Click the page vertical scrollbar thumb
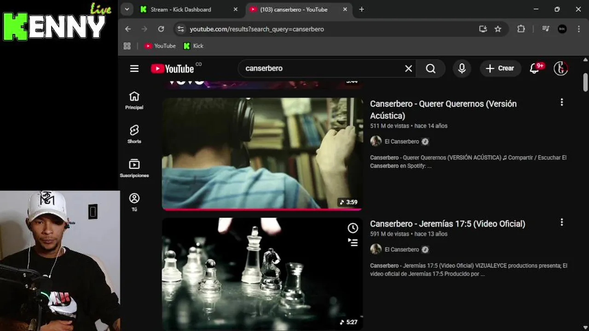The width and height of the screenshot is (589, 331). (585, 82)
